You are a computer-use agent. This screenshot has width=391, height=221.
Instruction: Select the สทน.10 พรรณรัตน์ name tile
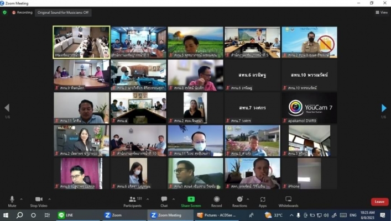(x=310, y=75)
